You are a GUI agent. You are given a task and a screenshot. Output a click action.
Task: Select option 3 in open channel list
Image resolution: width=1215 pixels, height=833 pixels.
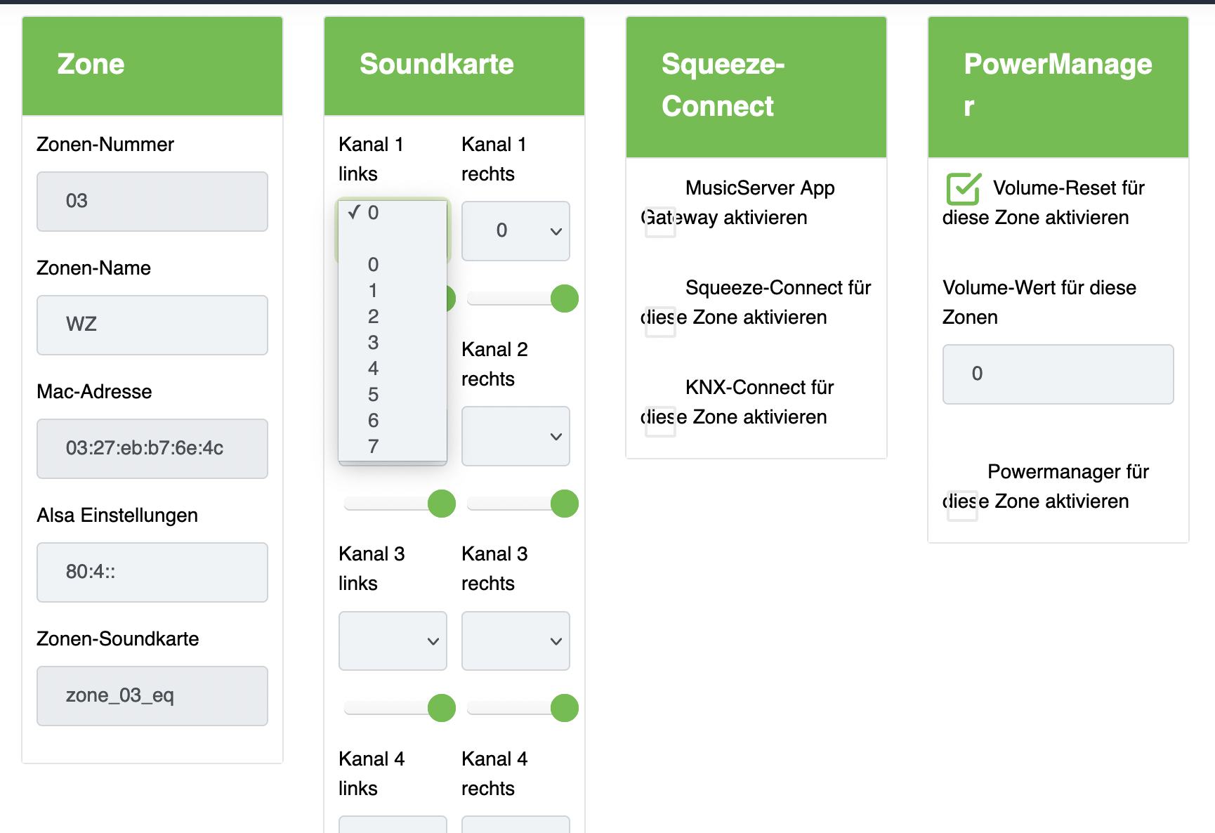[374, 343]
